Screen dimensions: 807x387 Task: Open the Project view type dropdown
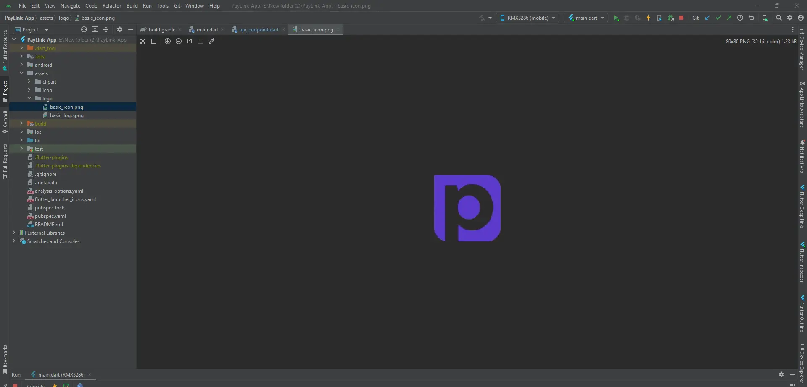(x=32, y=30)
